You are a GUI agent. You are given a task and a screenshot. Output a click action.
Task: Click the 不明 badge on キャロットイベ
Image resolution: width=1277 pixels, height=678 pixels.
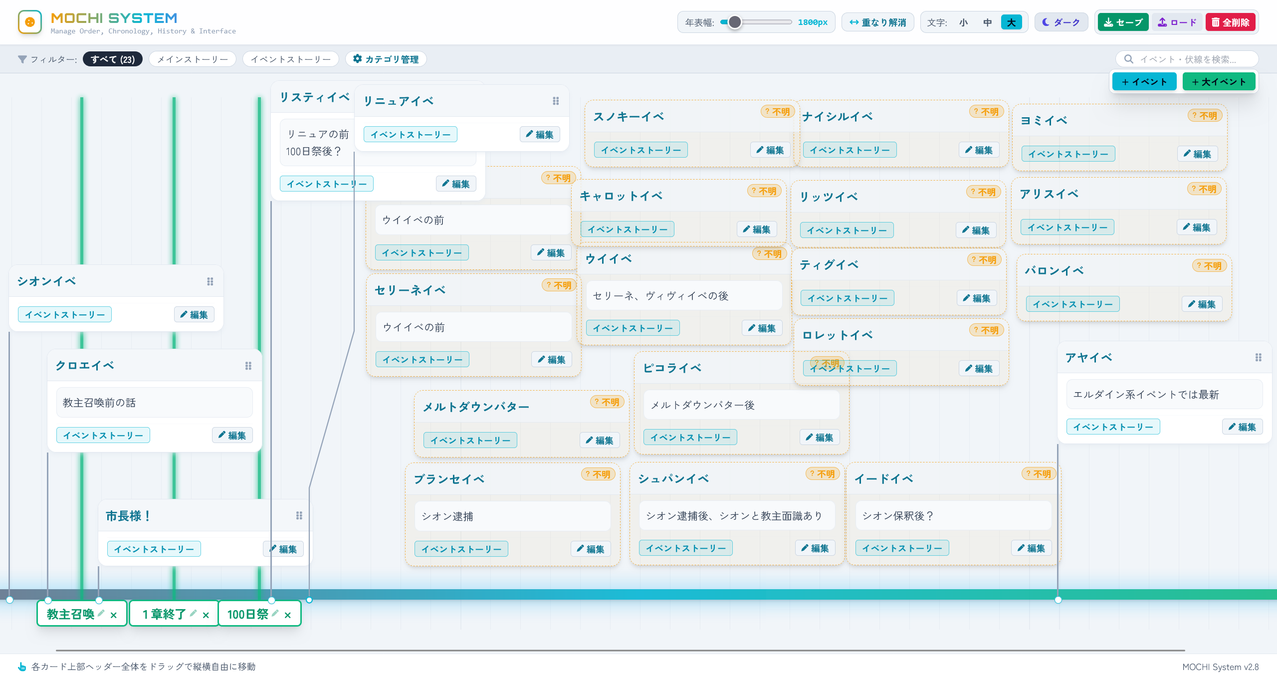764,191
